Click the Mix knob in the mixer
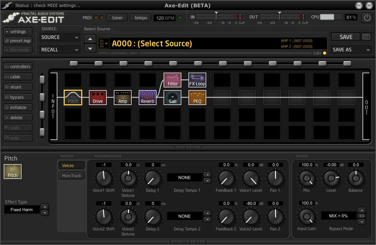This screenshot has width=376, height=245. (307, 178)
